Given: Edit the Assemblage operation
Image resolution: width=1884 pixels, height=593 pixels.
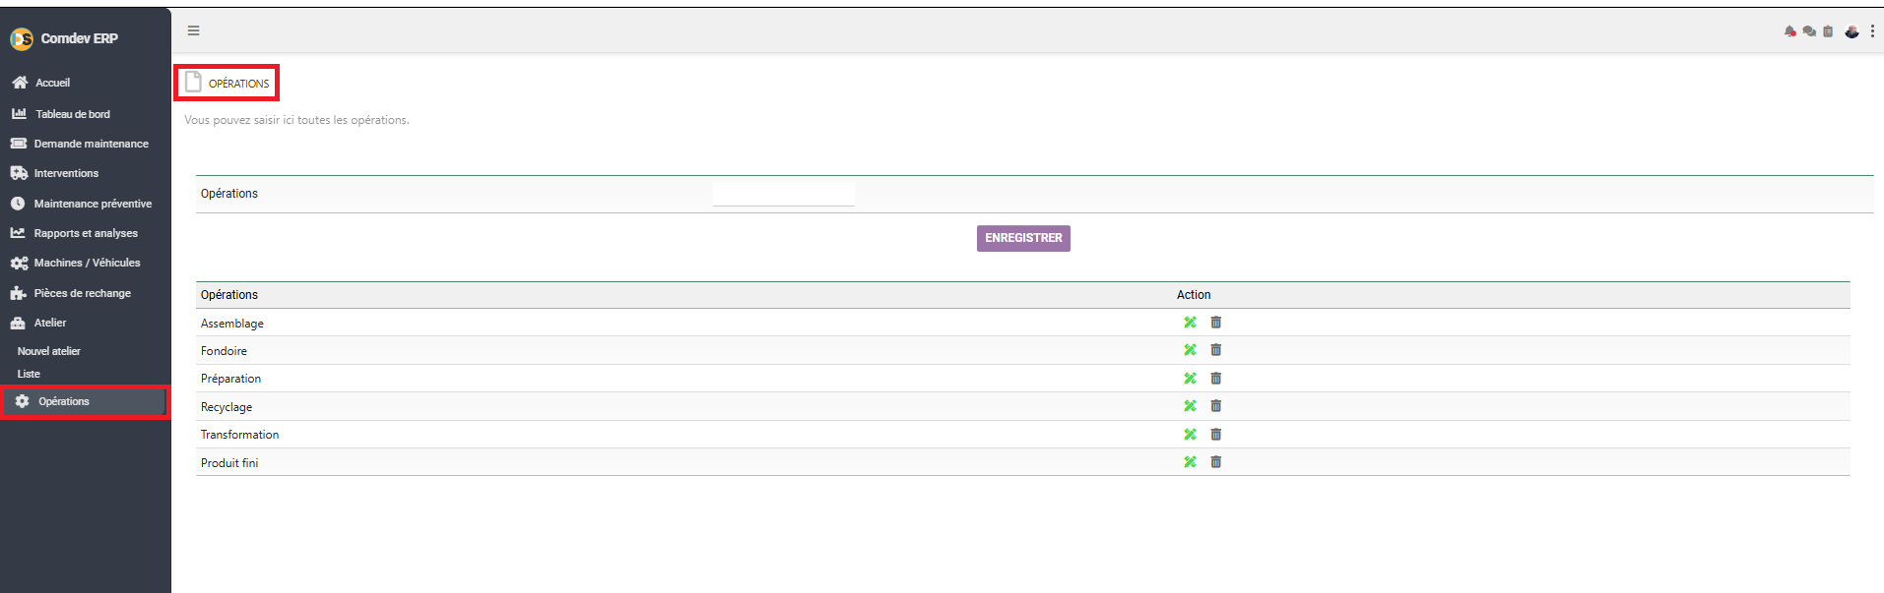Looking at the screenshot, I should pyautogui.click(x=1190, y=323).
